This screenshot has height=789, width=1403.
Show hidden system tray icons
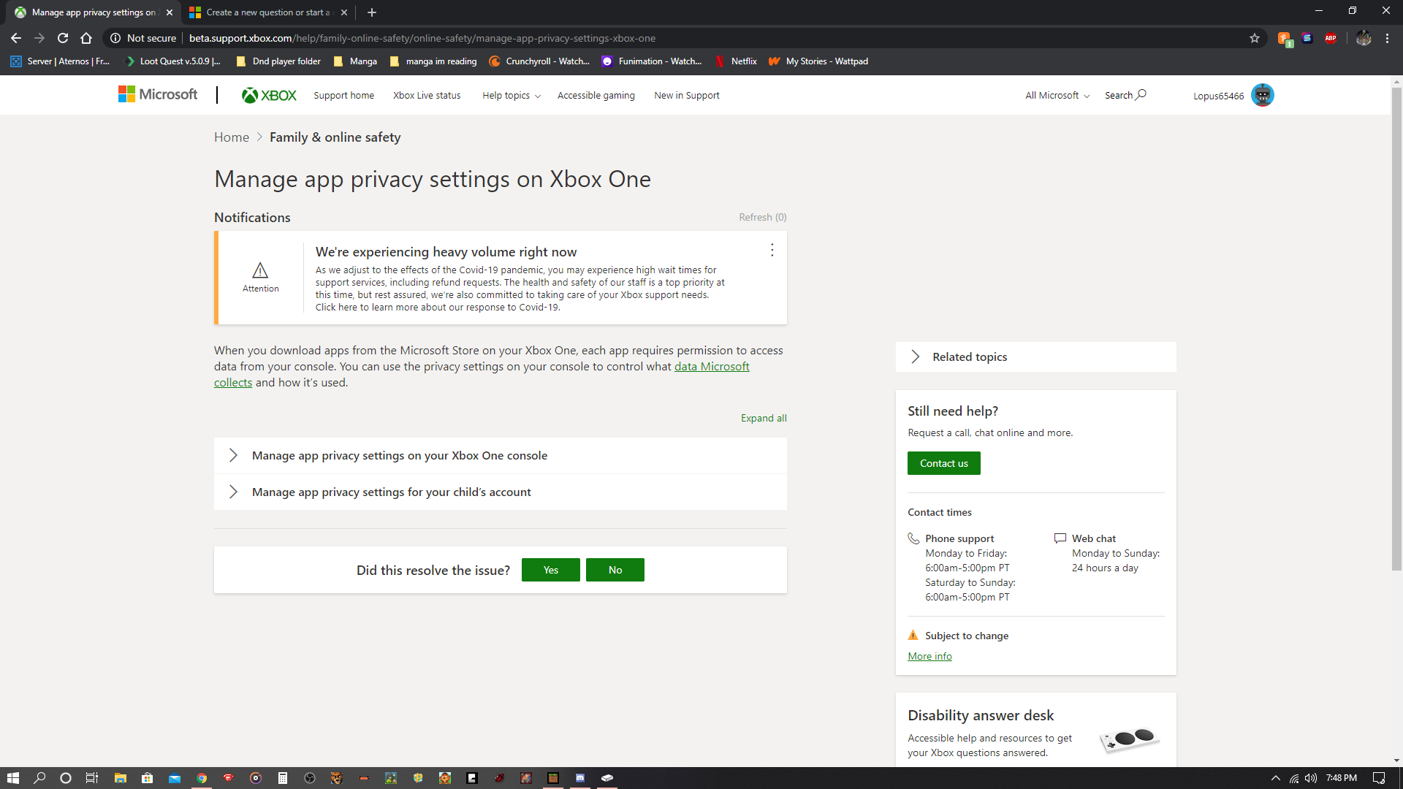1276,778
